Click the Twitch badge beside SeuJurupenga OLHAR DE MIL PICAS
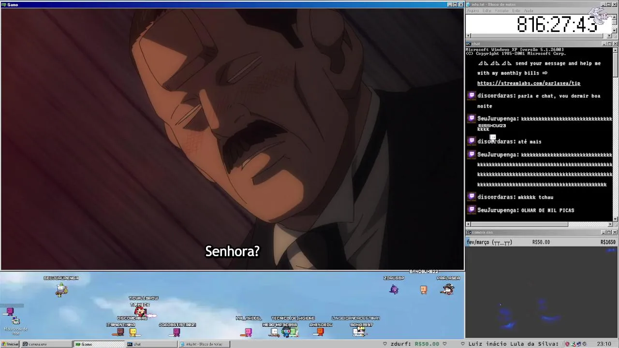 click(472, 210)
